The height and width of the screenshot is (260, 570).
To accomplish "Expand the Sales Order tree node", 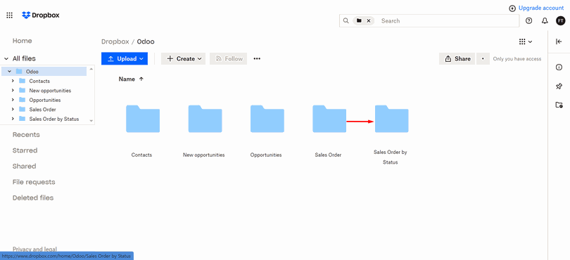I will [13, 110].
